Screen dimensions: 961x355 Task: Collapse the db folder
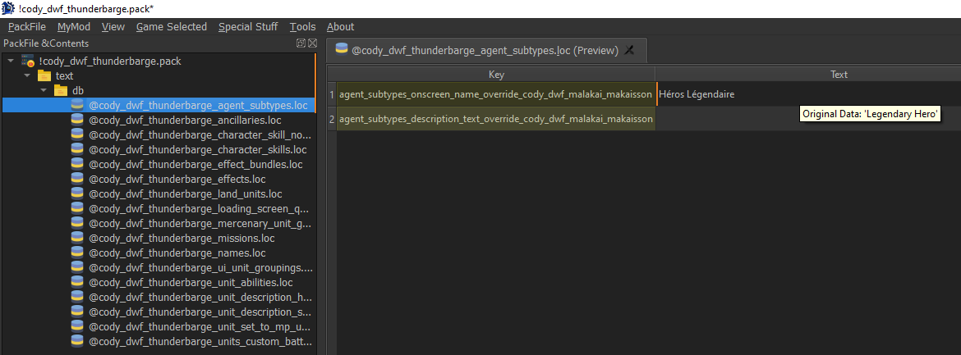pyautogui.click(x=44, y=90)
